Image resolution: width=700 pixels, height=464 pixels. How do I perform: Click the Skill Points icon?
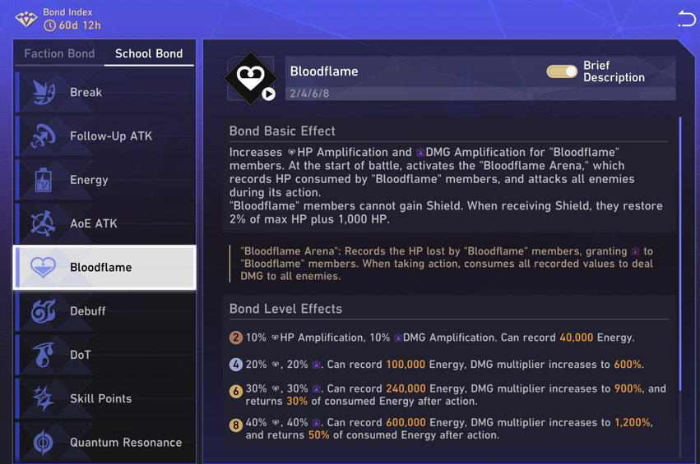[x=43, y=398]
